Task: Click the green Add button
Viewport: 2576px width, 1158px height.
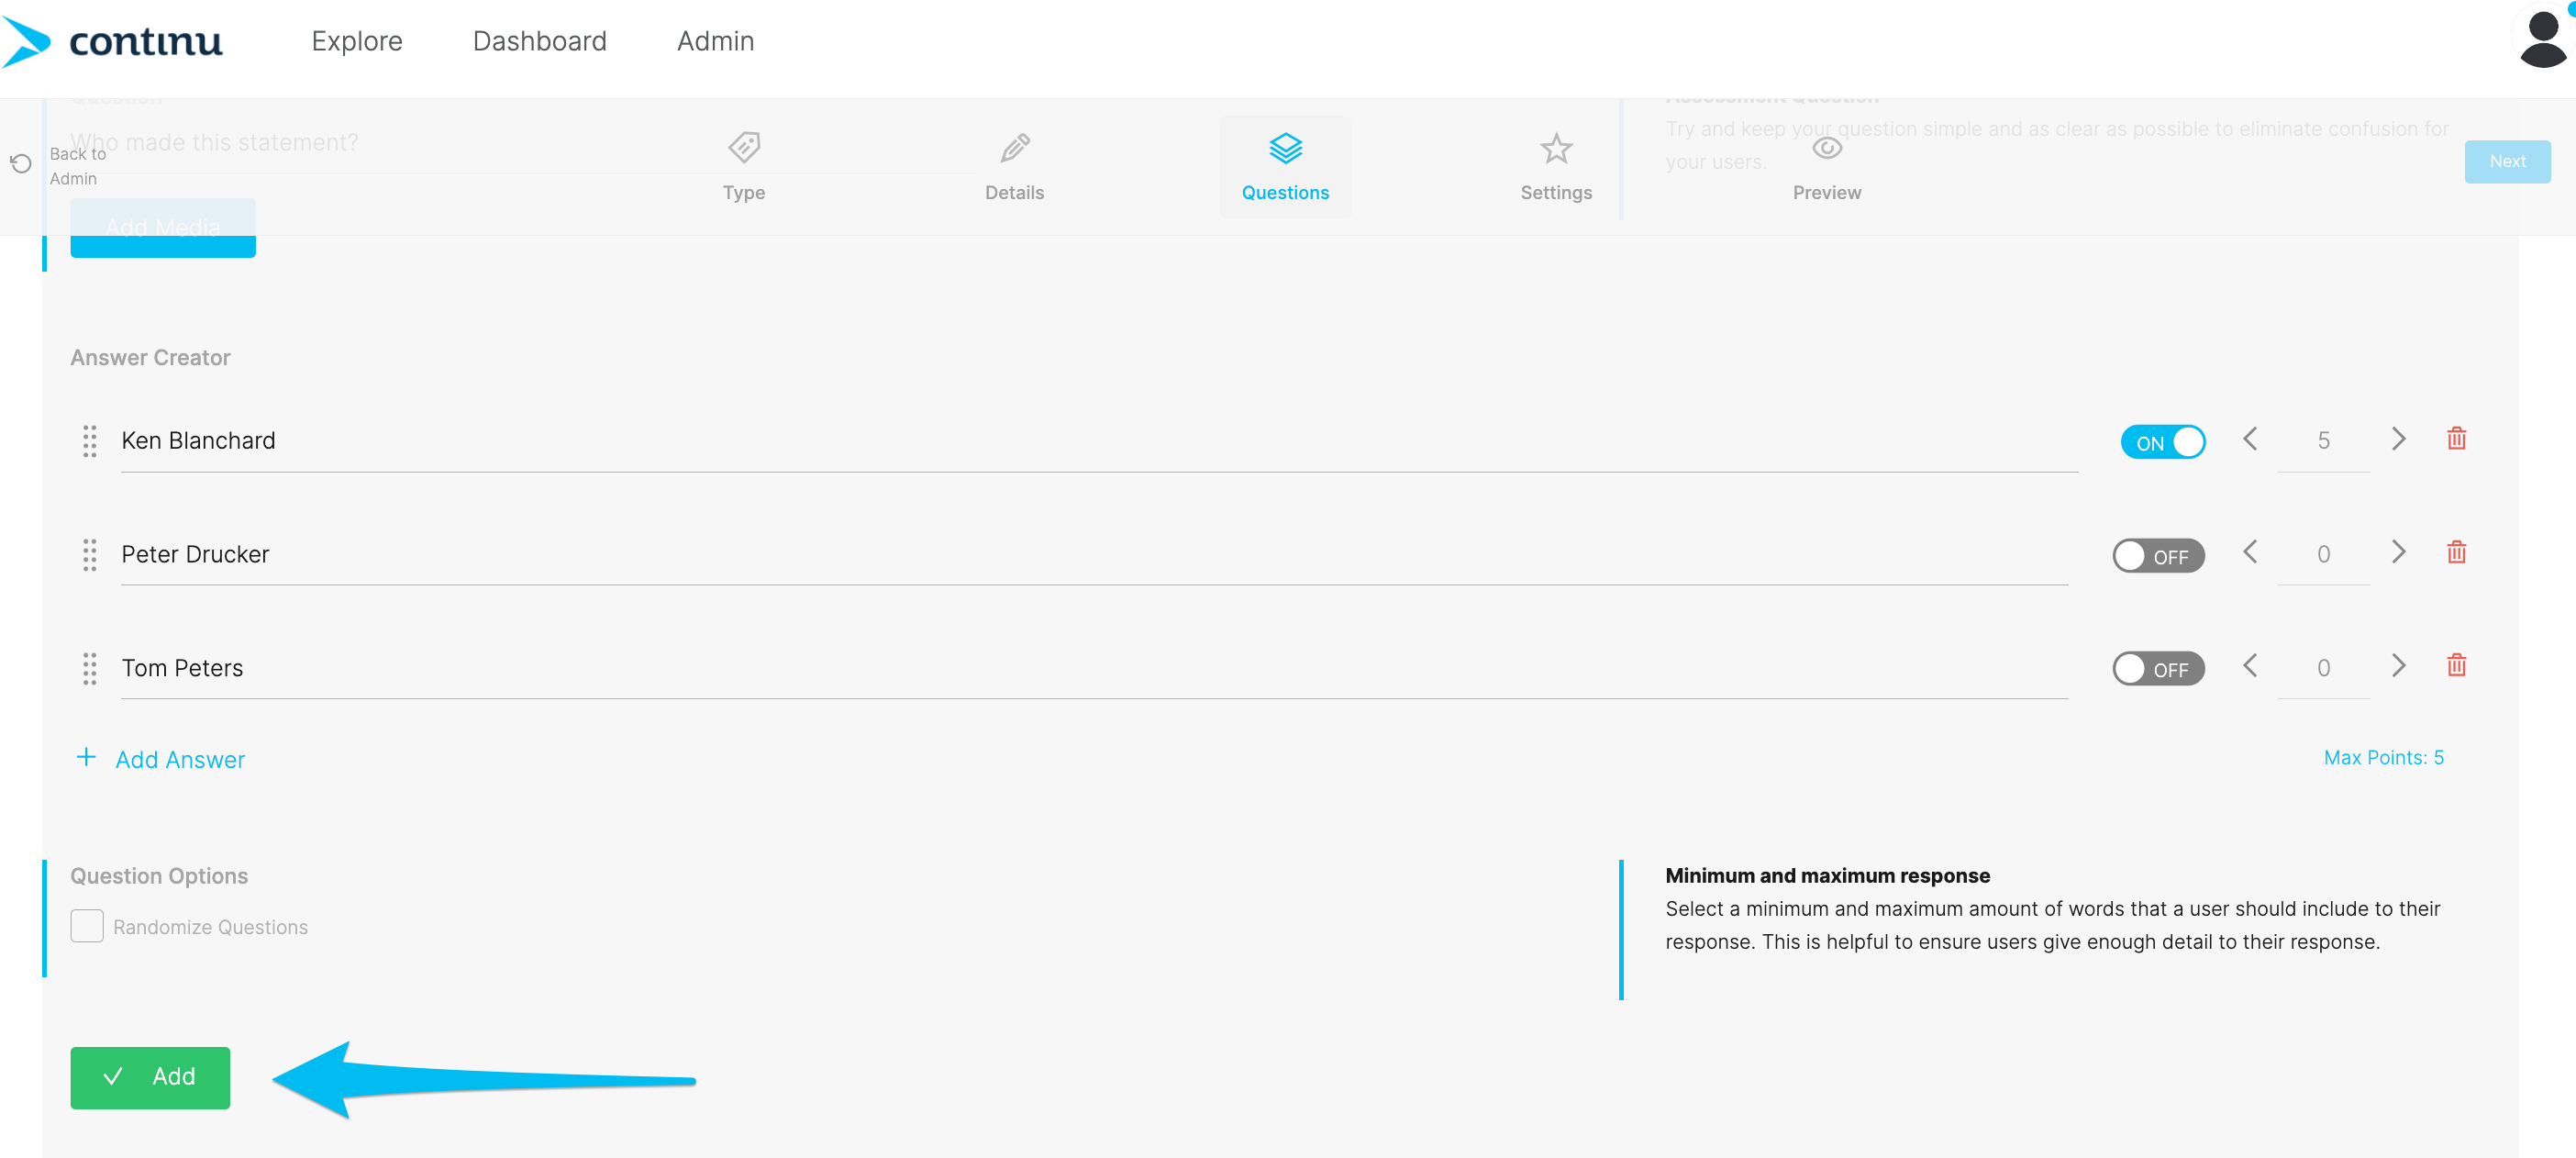Action: click(x=150, y=1077)
